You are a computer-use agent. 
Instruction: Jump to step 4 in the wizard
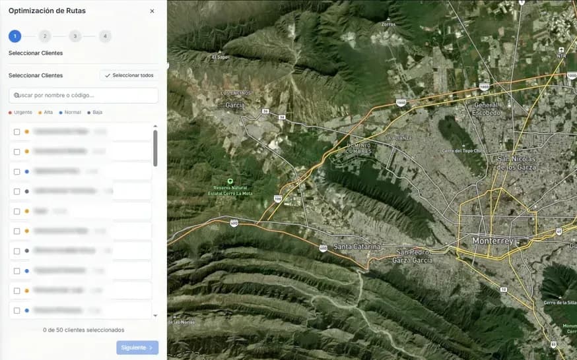pos(105,36)
